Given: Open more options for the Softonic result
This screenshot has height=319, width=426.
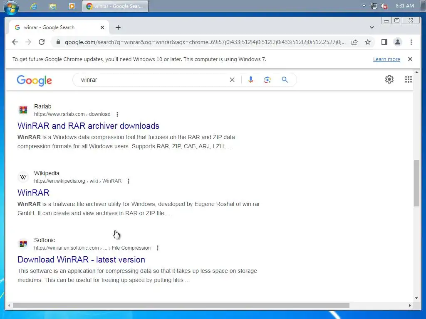Looking at the screenshot, I should coord(158,248).
